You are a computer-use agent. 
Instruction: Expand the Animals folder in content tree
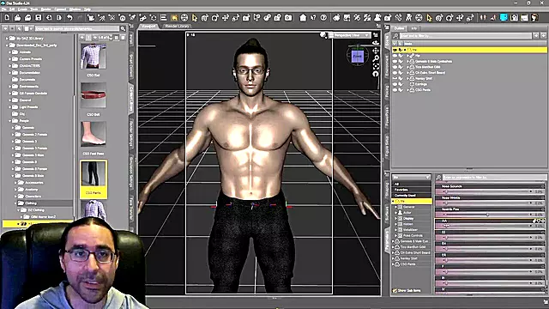click(x=9, y=51)
